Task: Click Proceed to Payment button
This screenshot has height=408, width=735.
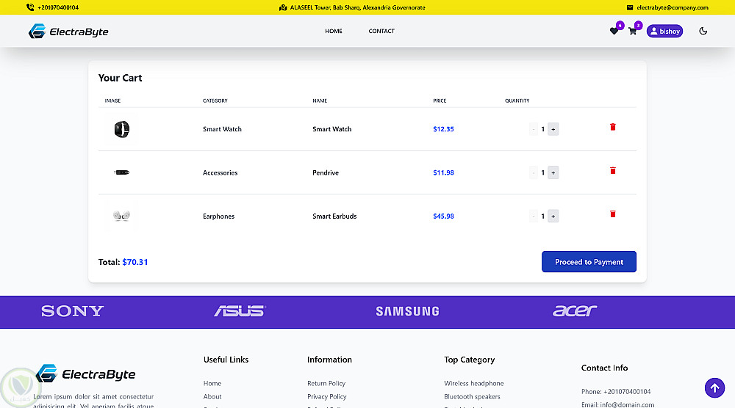Action: click(x=589, y=261)
